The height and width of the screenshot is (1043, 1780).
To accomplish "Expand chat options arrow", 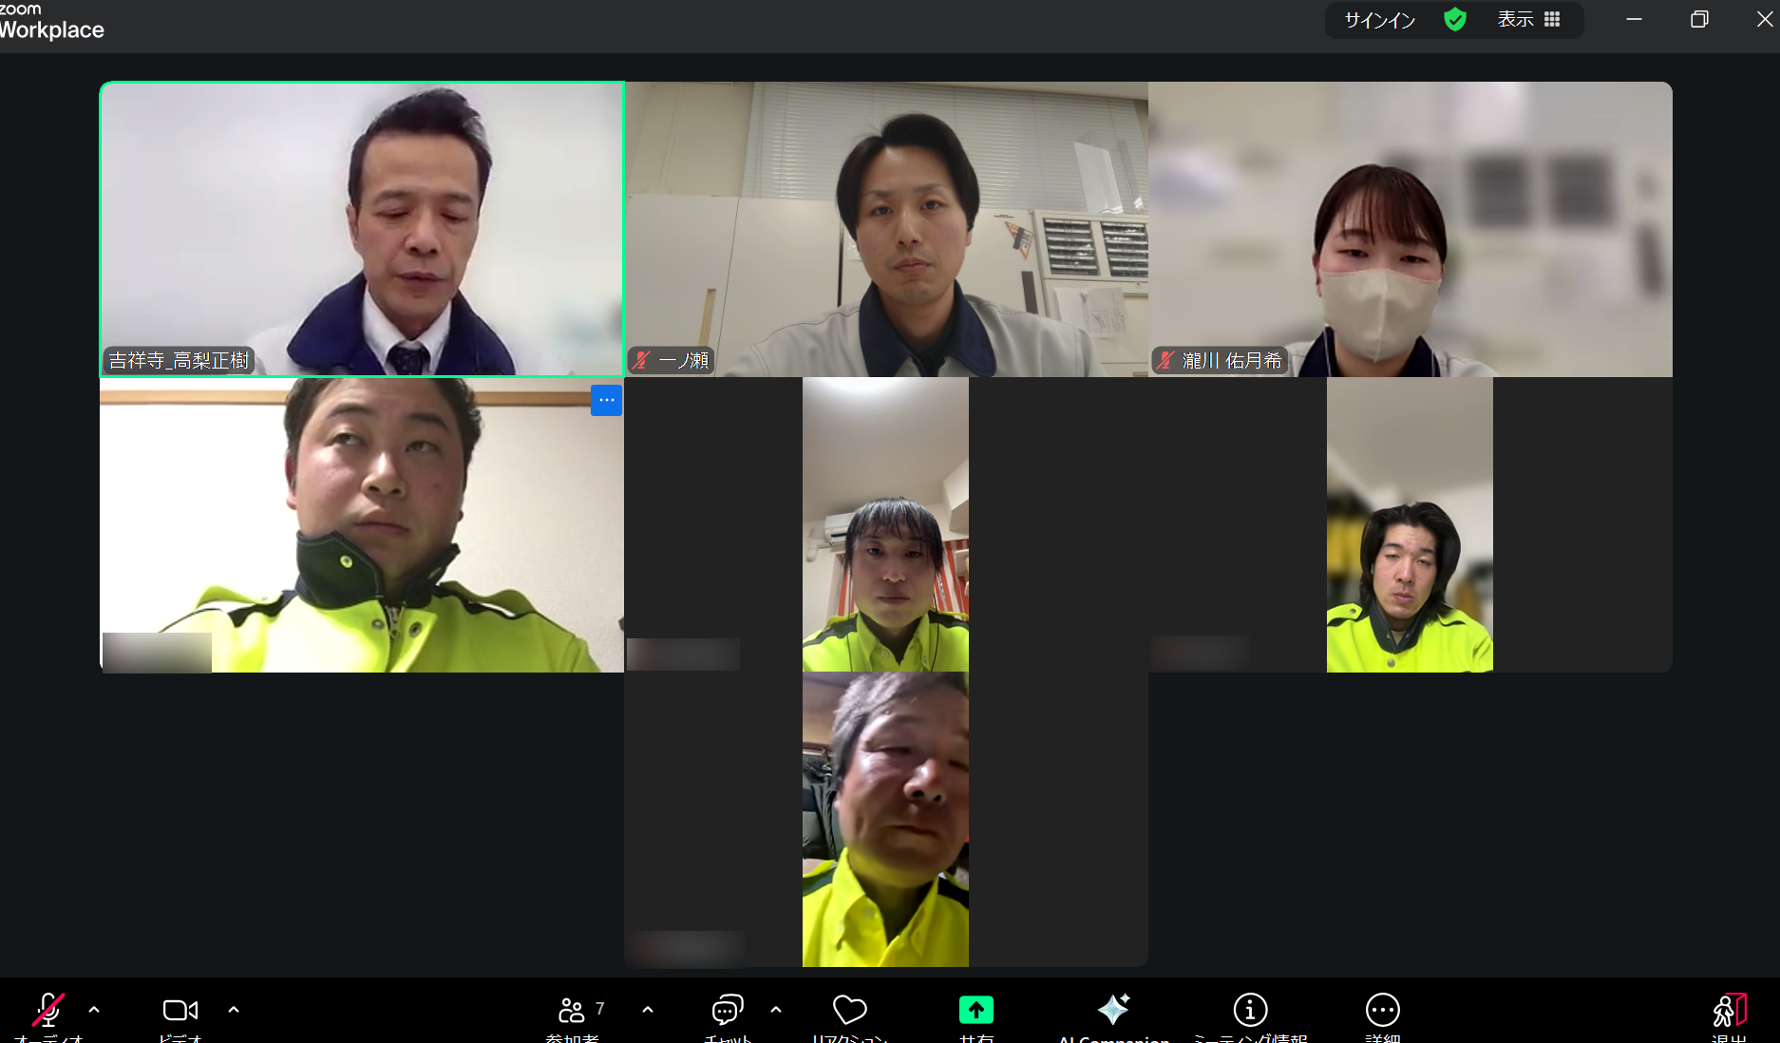I will pos(776,1010).
